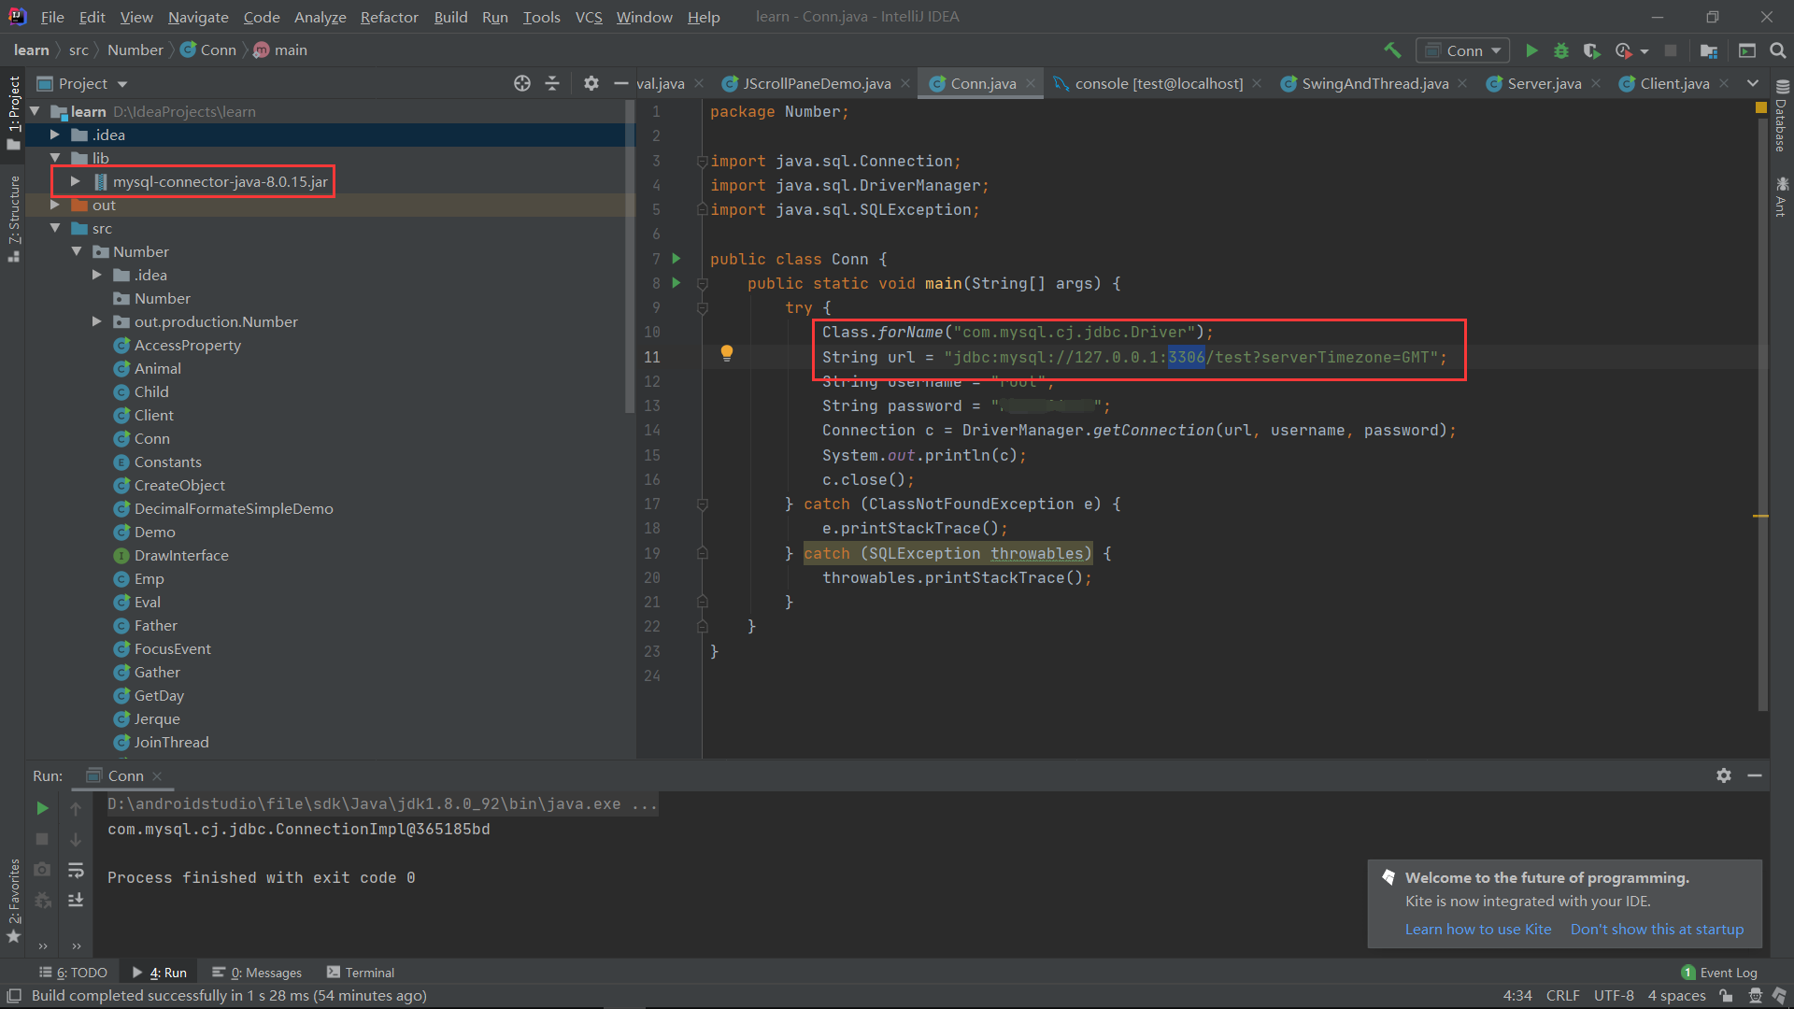Toggle scroll to end in Run console
This screenshot has width=1794, height=1009.
(76, 900)
